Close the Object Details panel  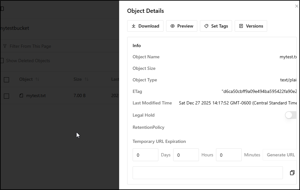point(296,6)
